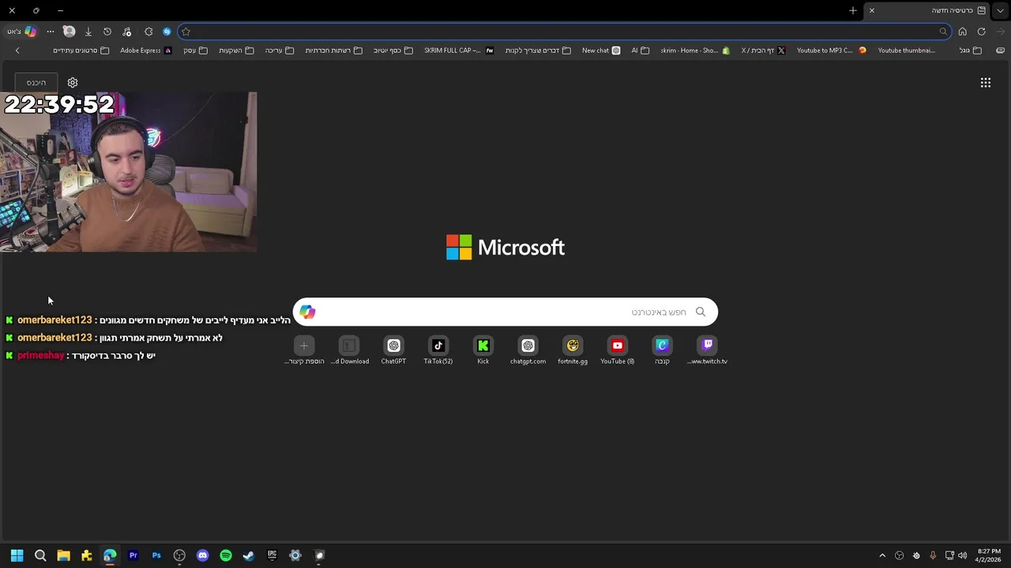The height and width of the screenshot is (568, 1011).
Task: Open Discord from the taskbar
Action: (202, 555)
